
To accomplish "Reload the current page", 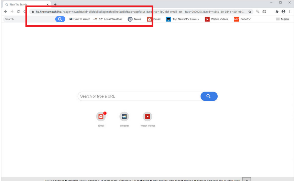I will [x=18, y=12].
